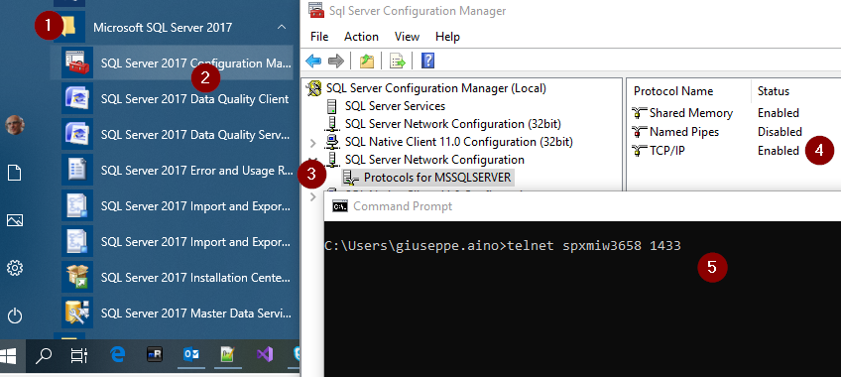The height and width of the screenshot is (377, 841).
Task: Select the TCP/IP protocol row
Action: [666, 151]
